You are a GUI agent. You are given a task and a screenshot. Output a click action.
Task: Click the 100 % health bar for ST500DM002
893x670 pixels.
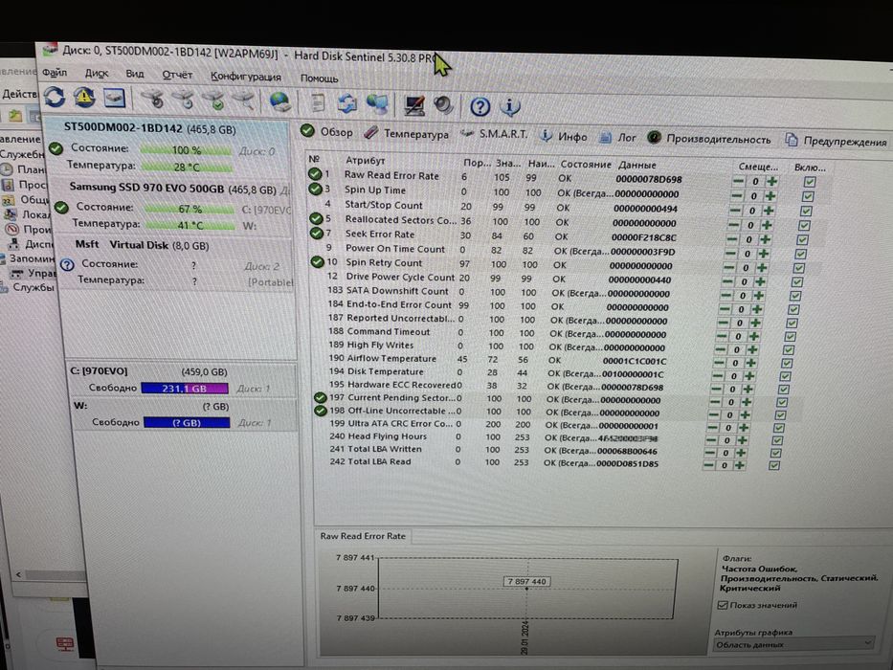tap(187, 150)
